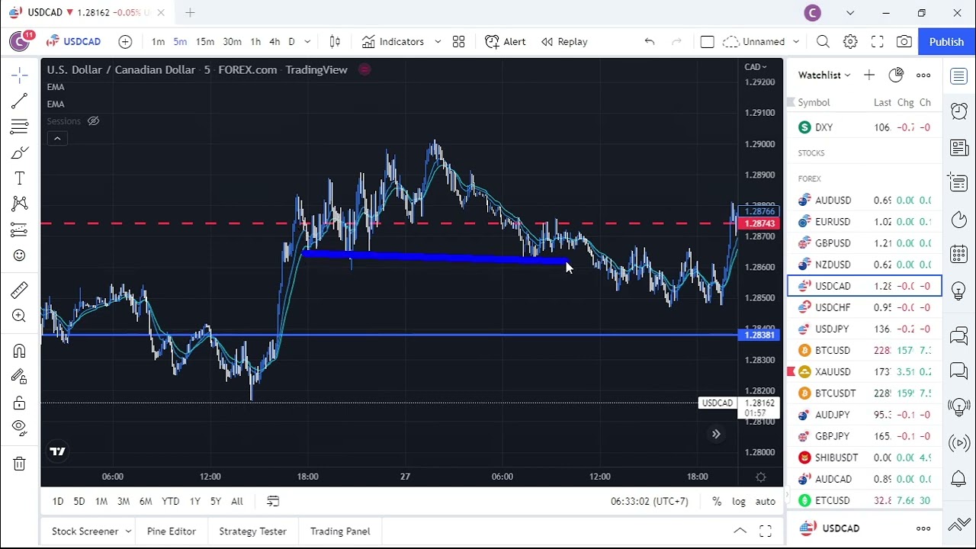Screen dimensions: 976x549
Task: Select the ruler measure tool
Action: tap(20, 290)
